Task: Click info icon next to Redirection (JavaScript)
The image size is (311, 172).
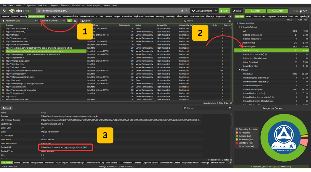Action: [x=266, y=55]
